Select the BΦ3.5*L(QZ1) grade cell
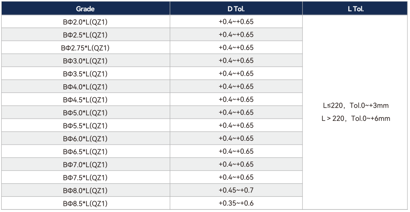 [x=86, y=74]
